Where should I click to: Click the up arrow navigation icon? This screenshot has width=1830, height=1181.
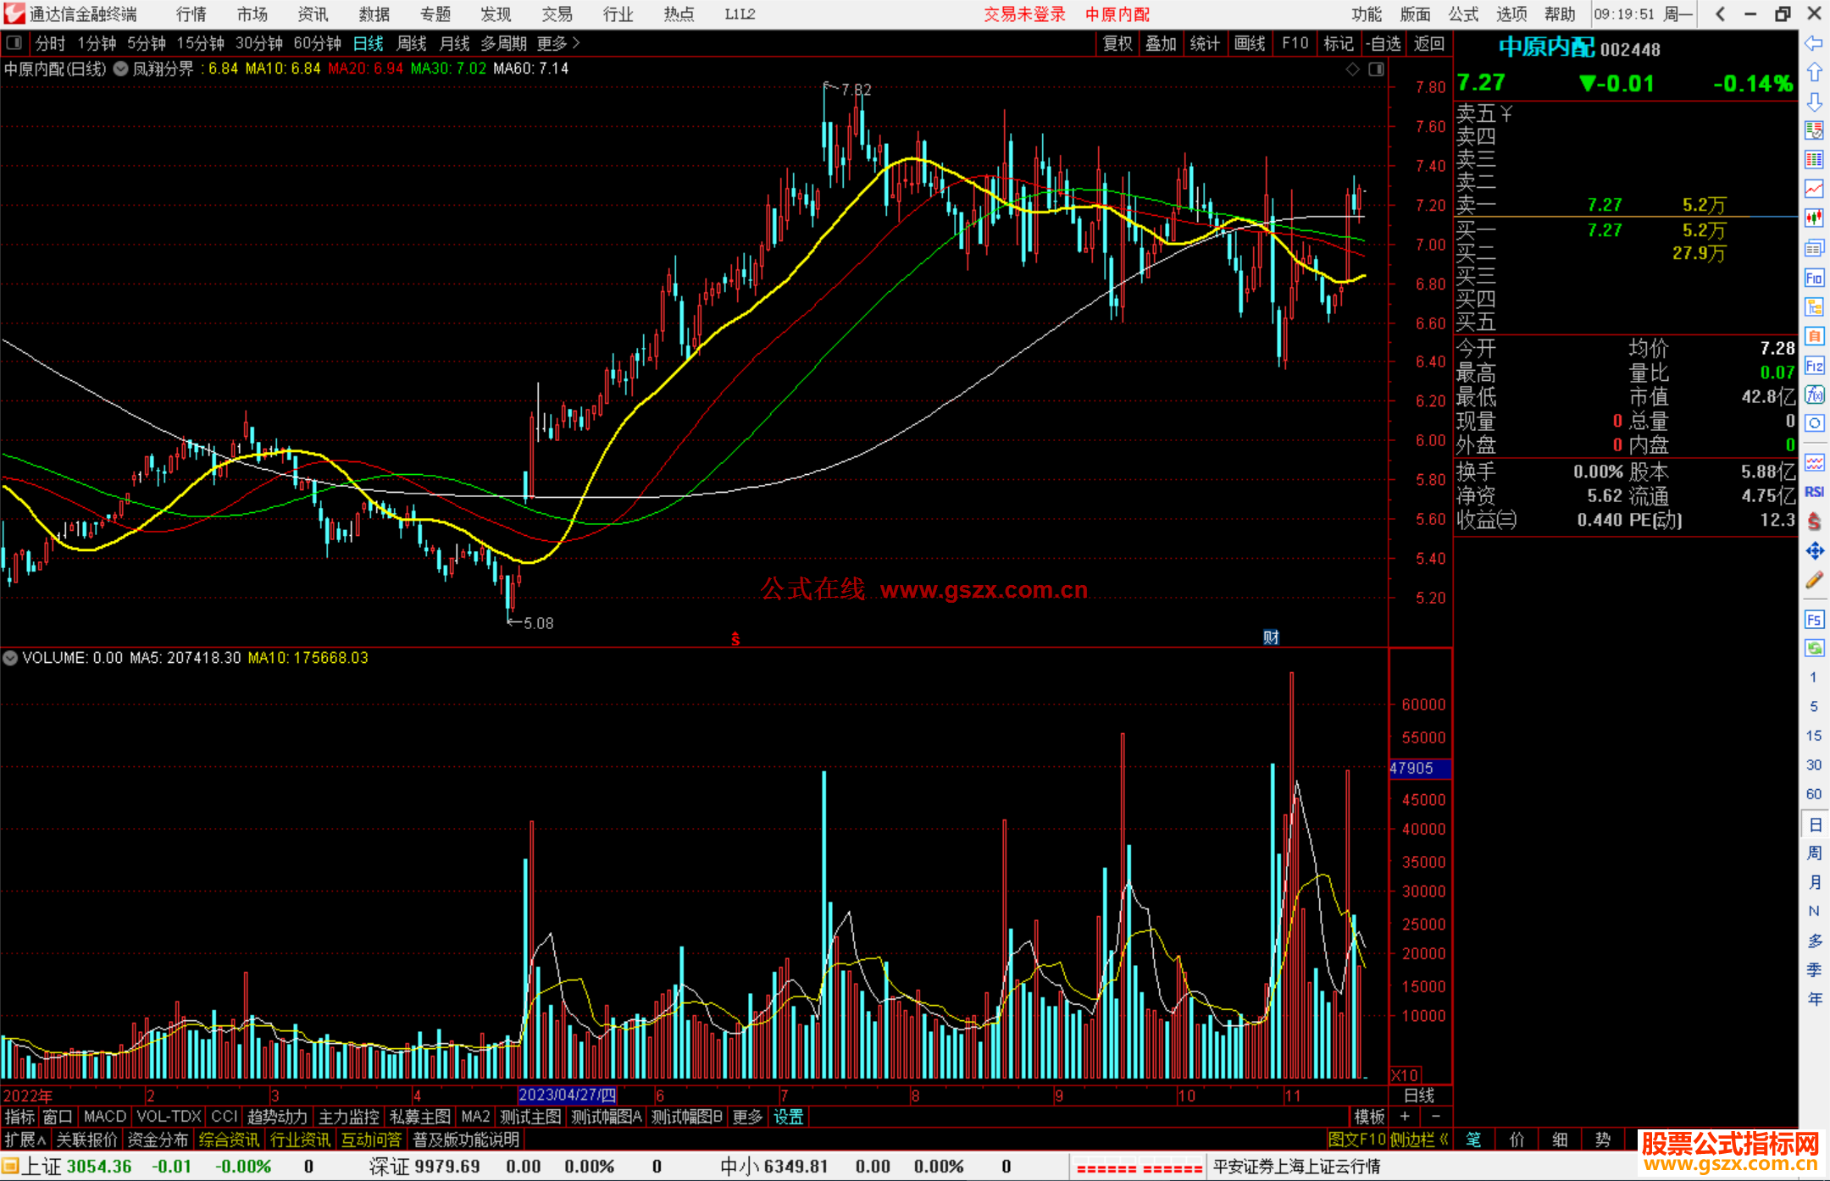1814,73
